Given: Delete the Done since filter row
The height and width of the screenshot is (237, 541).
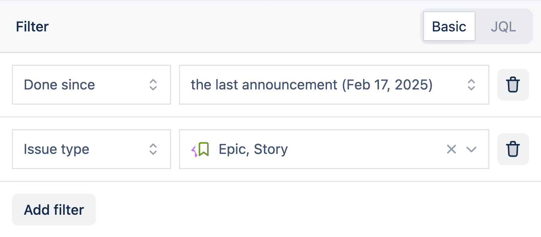Looking at the screenshot, I should [513, 85].
